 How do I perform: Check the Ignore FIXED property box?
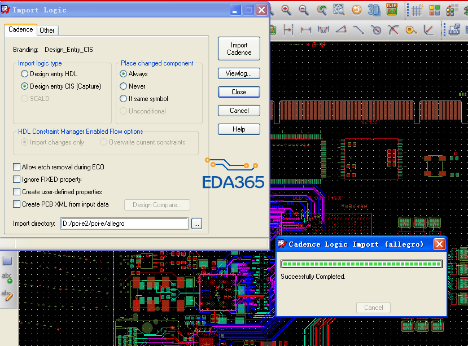[x=17, y=179]
